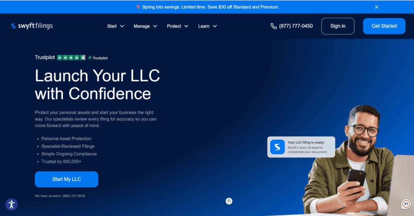Click the Trustpilot label text

click(45, 57)
